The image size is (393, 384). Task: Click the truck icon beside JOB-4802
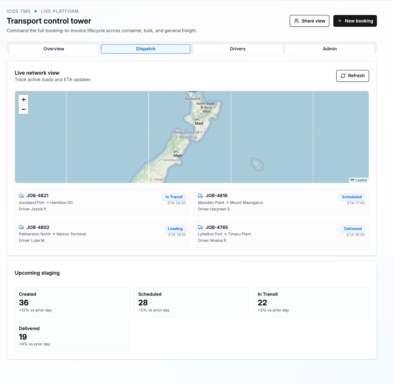coord(21,228)
